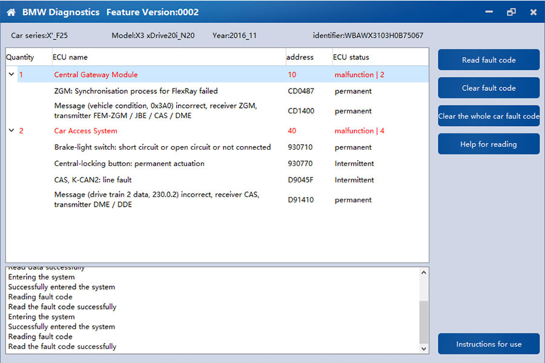This screenshot has height=363, width=545.
Task: Click the Year 2016_11 label
Action: tap(234, 36)
